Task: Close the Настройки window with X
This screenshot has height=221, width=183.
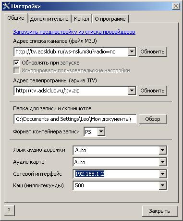Action: 176,6
